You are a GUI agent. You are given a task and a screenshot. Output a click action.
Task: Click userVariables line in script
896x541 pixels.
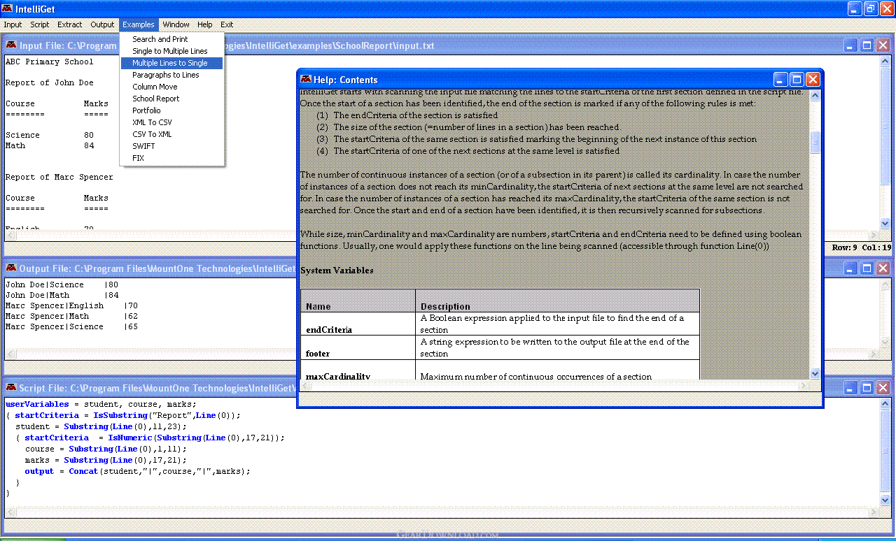(x=101, y=404)
